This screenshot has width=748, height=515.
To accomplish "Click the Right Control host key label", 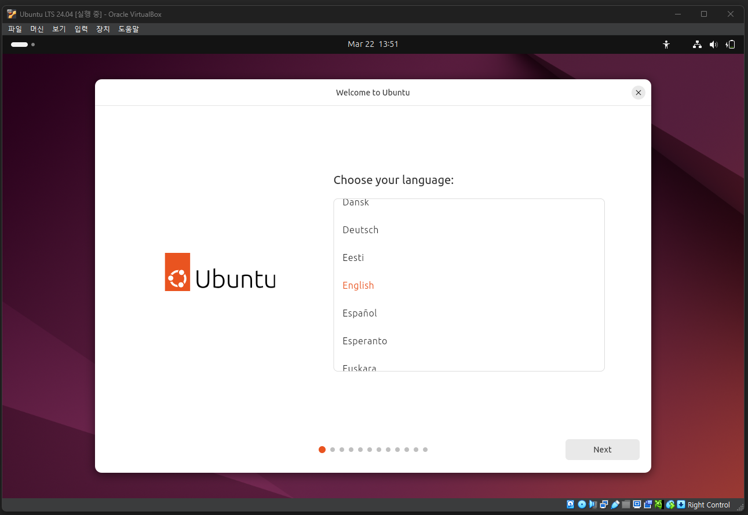I will pyautogui.click(x=709, y=505).
